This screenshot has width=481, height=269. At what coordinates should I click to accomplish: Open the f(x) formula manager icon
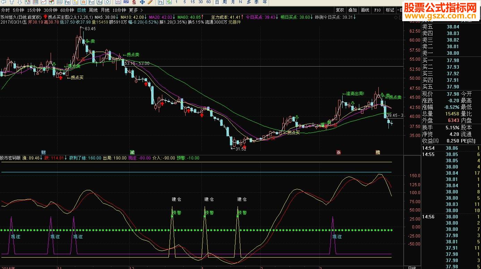[x=100, y=2]
